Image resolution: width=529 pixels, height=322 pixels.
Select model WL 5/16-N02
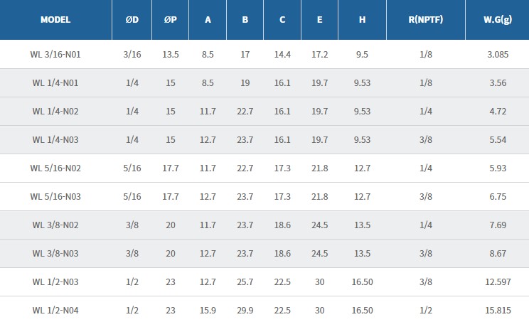(x=55, y=168)
